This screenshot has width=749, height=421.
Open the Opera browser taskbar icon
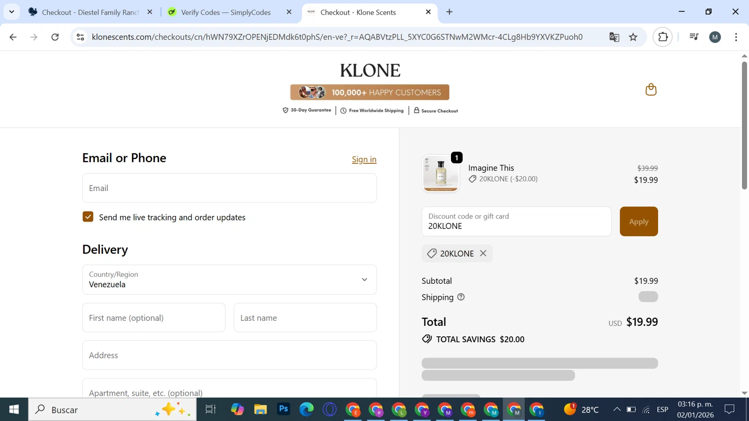330,410
